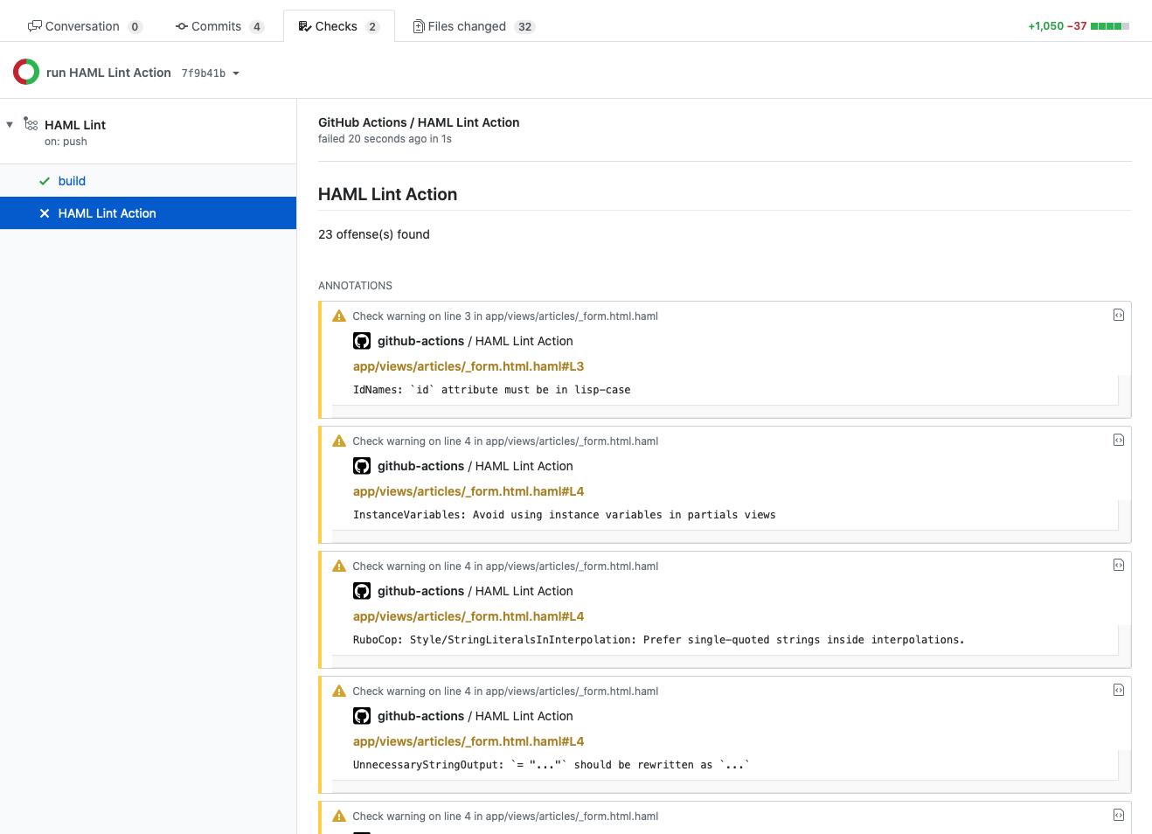
Task: Open _form.html.haml#L4 link above UnnecessaryStringOutput message
Action: [468, 741]
